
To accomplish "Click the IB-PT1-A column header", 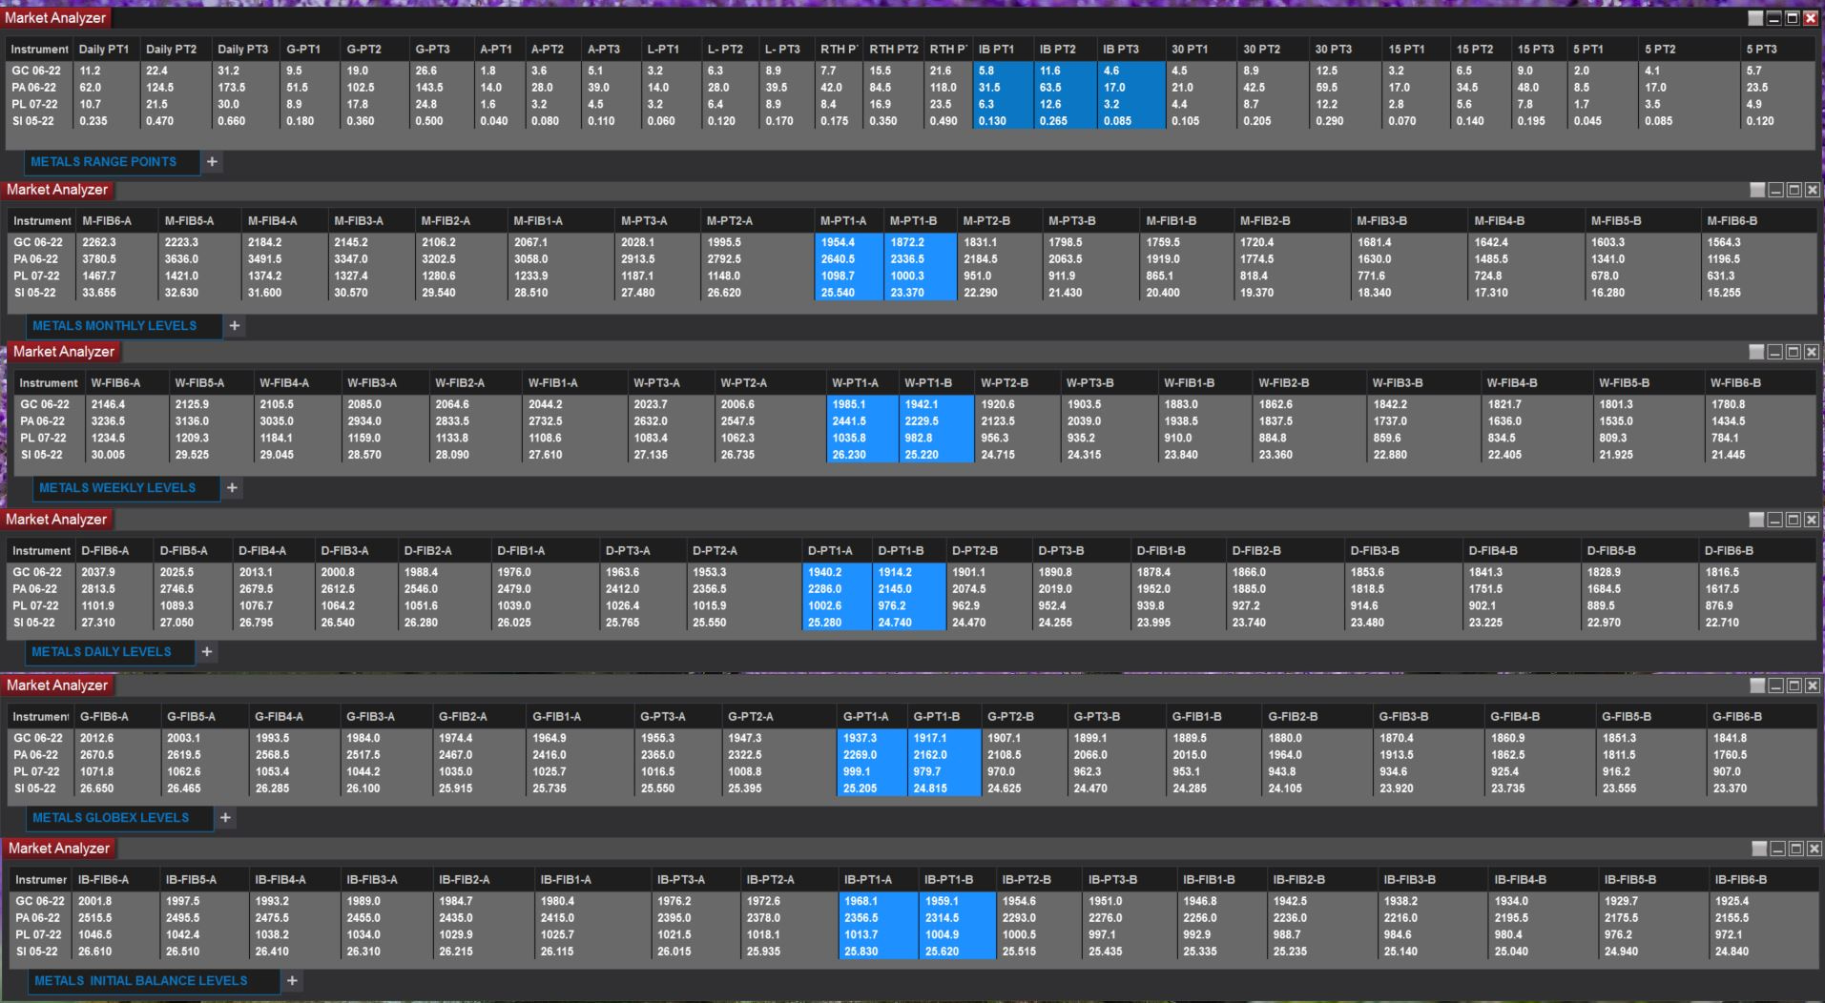I will pos(879,880).
